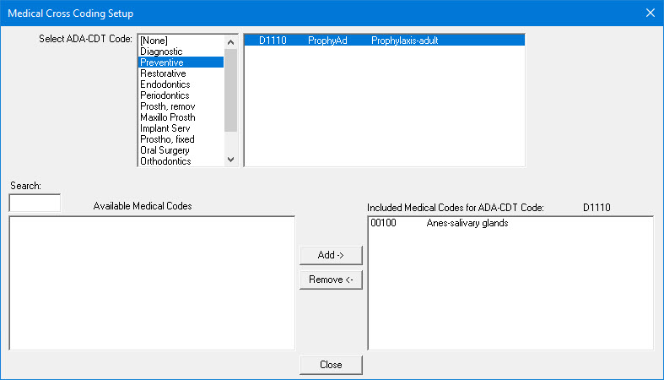This screenshot has height=380, width=664.
Task: Choose Oral Surgery from list
Action: 165,150
